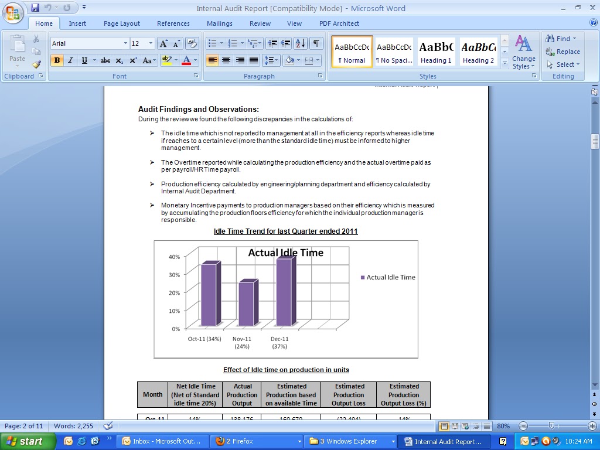Justify the paragraph text
Viewport: 600px width, 450px height.
point(253,60)
